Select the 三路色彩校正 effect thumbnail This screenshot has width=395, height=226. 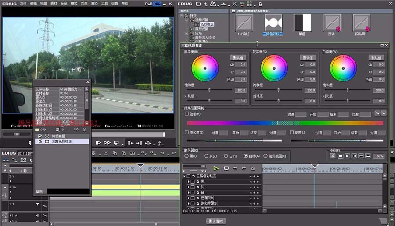point(273,23)
